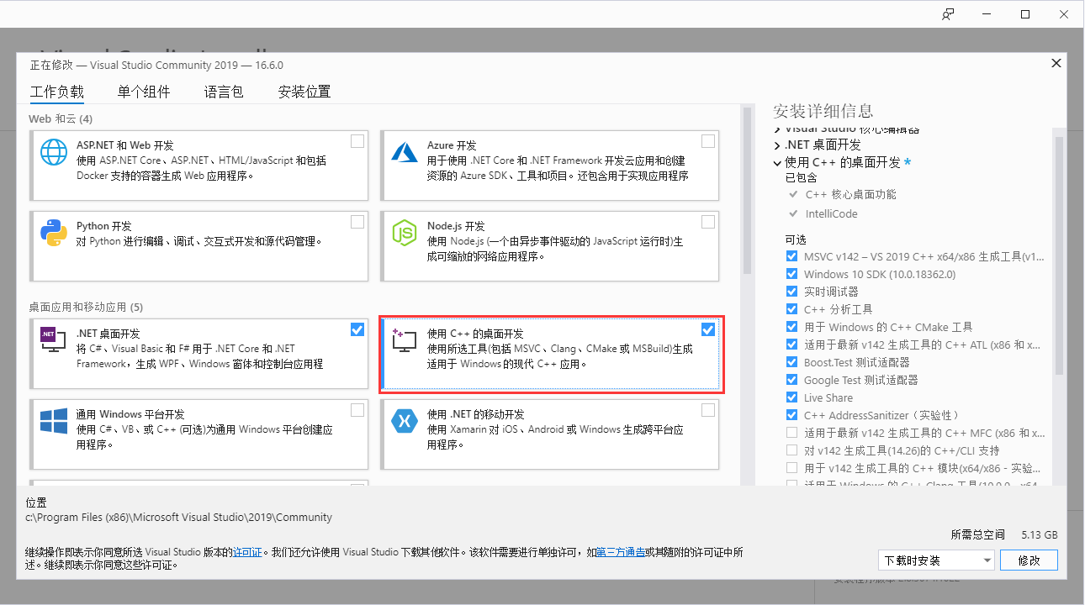Switch to the 单个组件 tab
Screen dimensions: 1085x605
click(144, 92)
